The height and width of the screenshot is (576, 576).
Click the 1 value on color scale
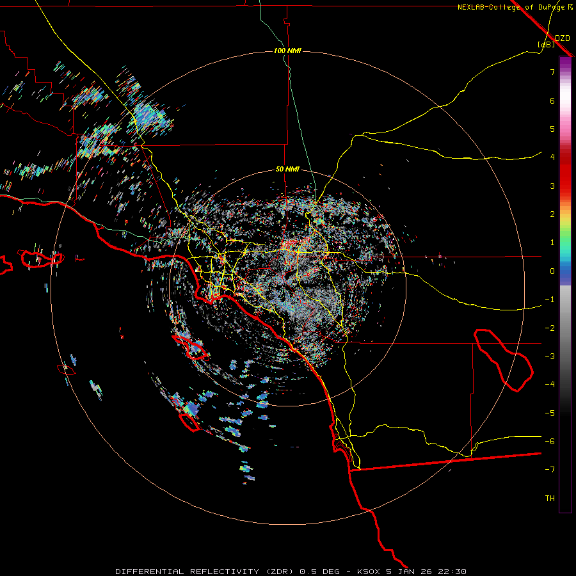[552, 243]
